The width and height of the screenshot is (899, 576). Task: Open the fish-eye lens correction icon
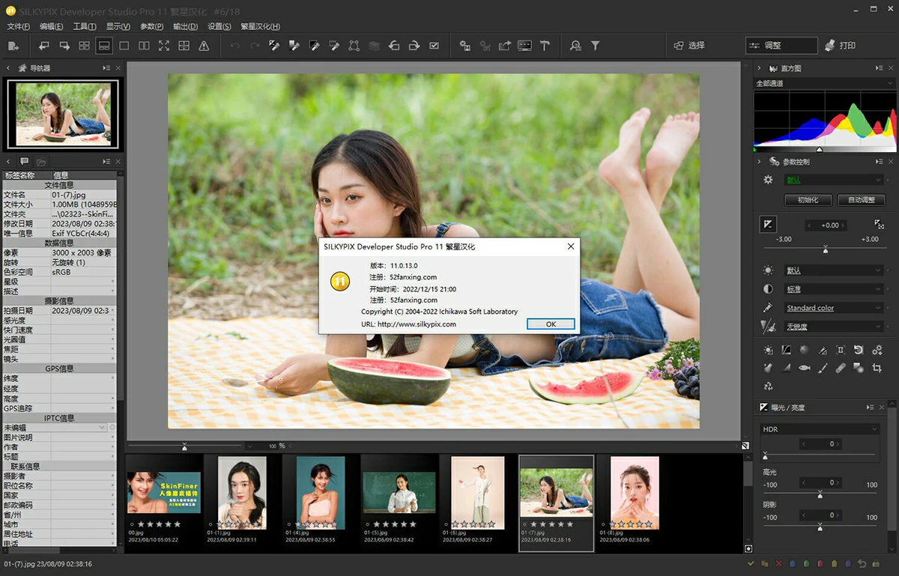click(805, 368)
